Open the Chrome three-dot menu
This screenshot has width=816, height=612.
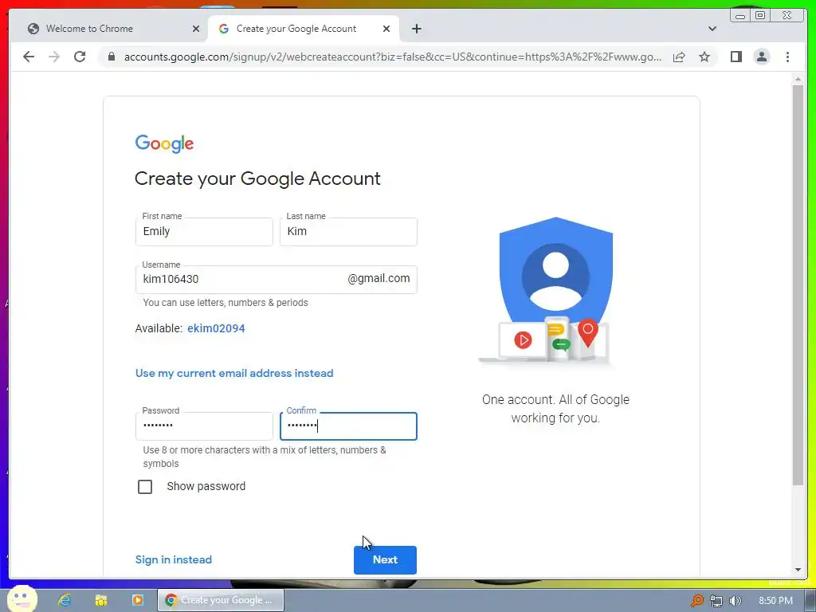[787, 57]
